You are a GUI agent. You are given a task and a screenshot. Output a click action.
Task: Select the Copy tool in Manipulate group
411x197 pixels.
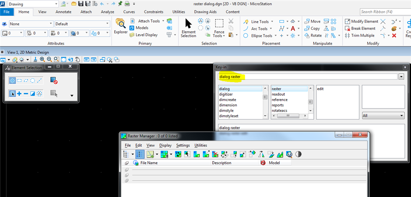[312, 28]
